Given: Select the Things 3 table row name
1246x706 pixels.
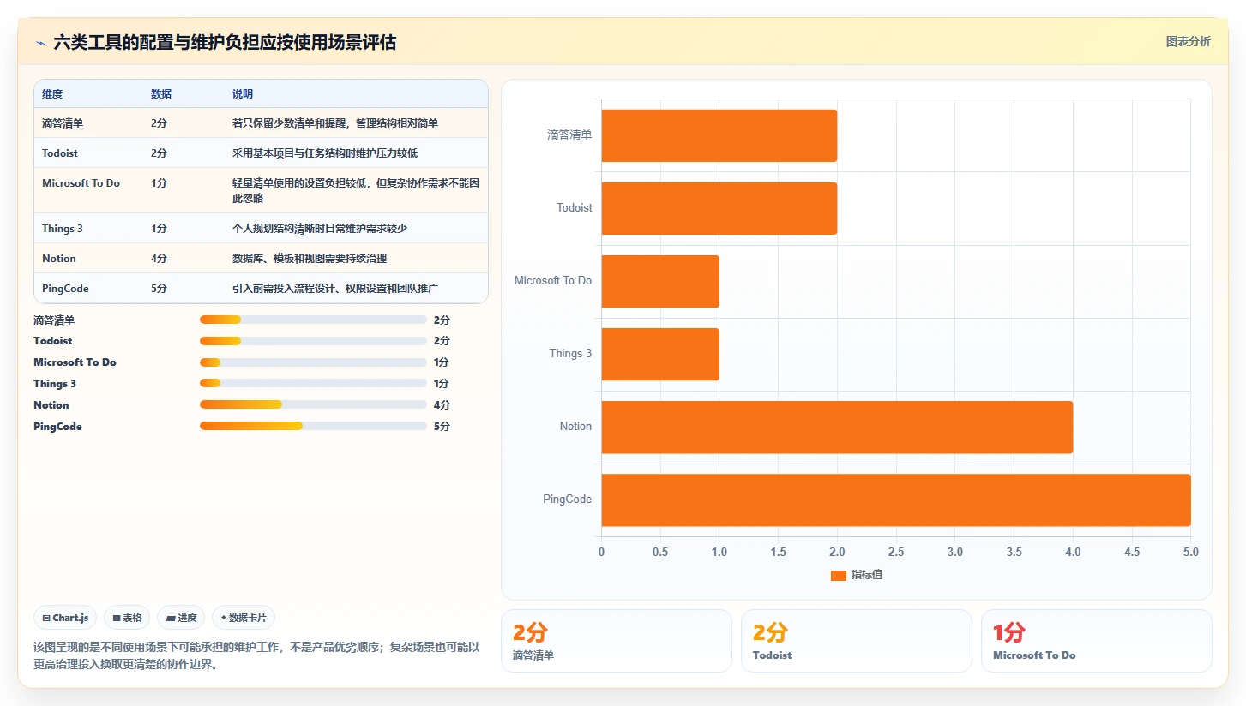Looking at the screenshot, I should tap(63, 229).
